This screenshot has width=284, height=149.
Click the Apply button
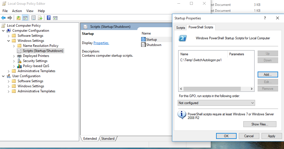coord(271,136)
